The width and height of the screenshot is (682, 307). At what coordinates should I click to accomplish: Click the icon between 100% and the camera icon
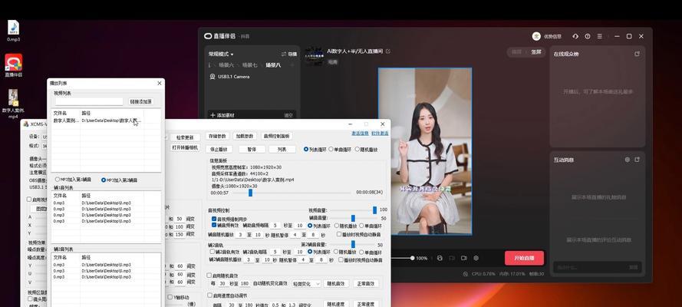click(x=452, y=258)
